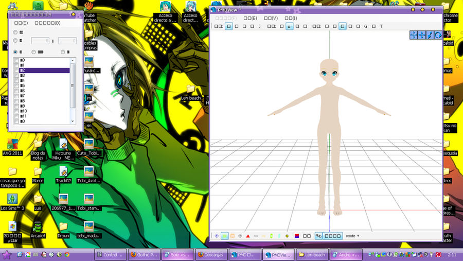463x261 pixels.
Task: Check the box for list row 3
Action: (16, 75)
